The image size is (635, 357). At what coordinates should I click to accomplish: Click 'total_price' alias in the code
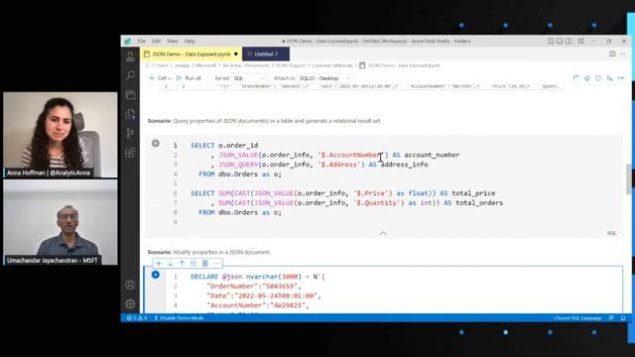point(473,193)
